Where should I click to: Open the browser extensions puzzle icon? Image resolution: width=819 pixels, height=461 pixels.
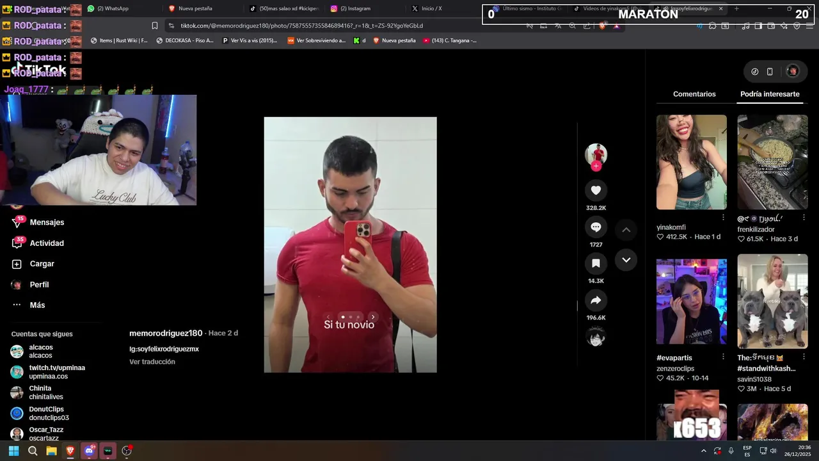[712, 26]
